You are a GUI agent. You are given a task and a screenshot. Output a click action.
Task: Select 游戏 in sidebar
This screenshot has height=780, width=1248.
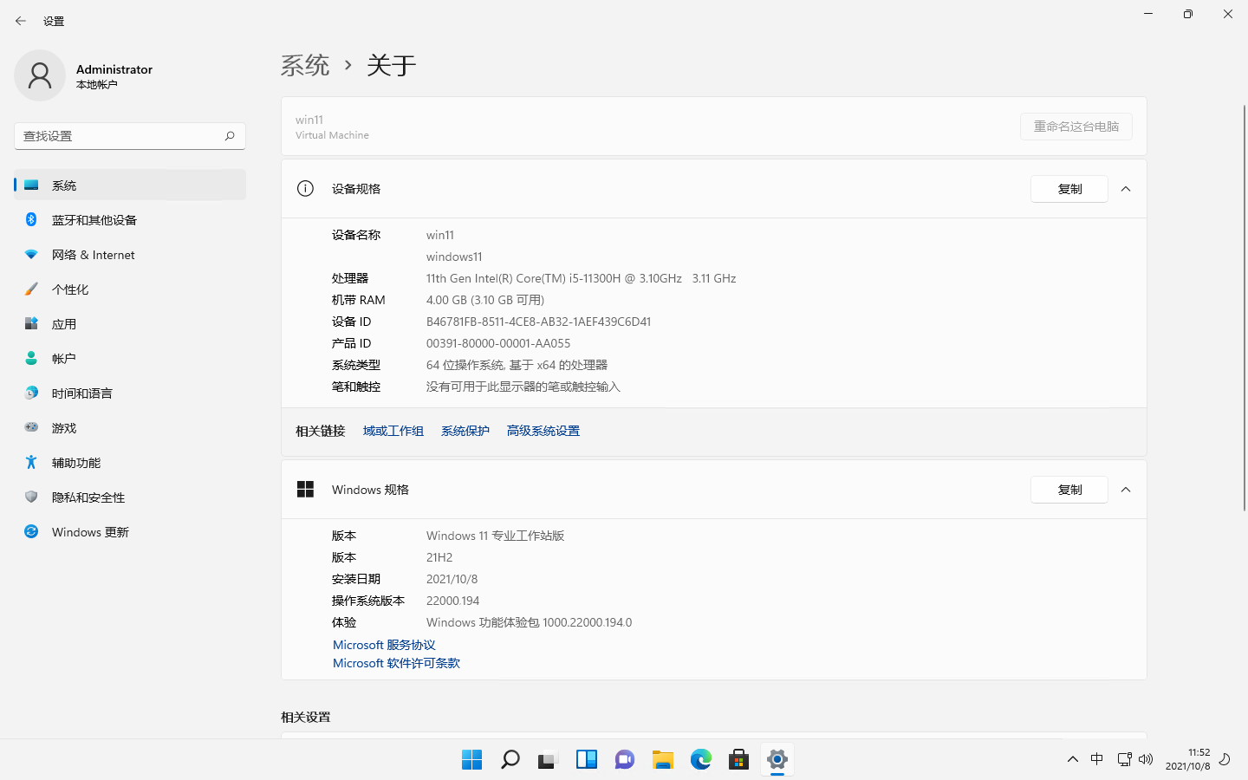[x=130, y=427]
